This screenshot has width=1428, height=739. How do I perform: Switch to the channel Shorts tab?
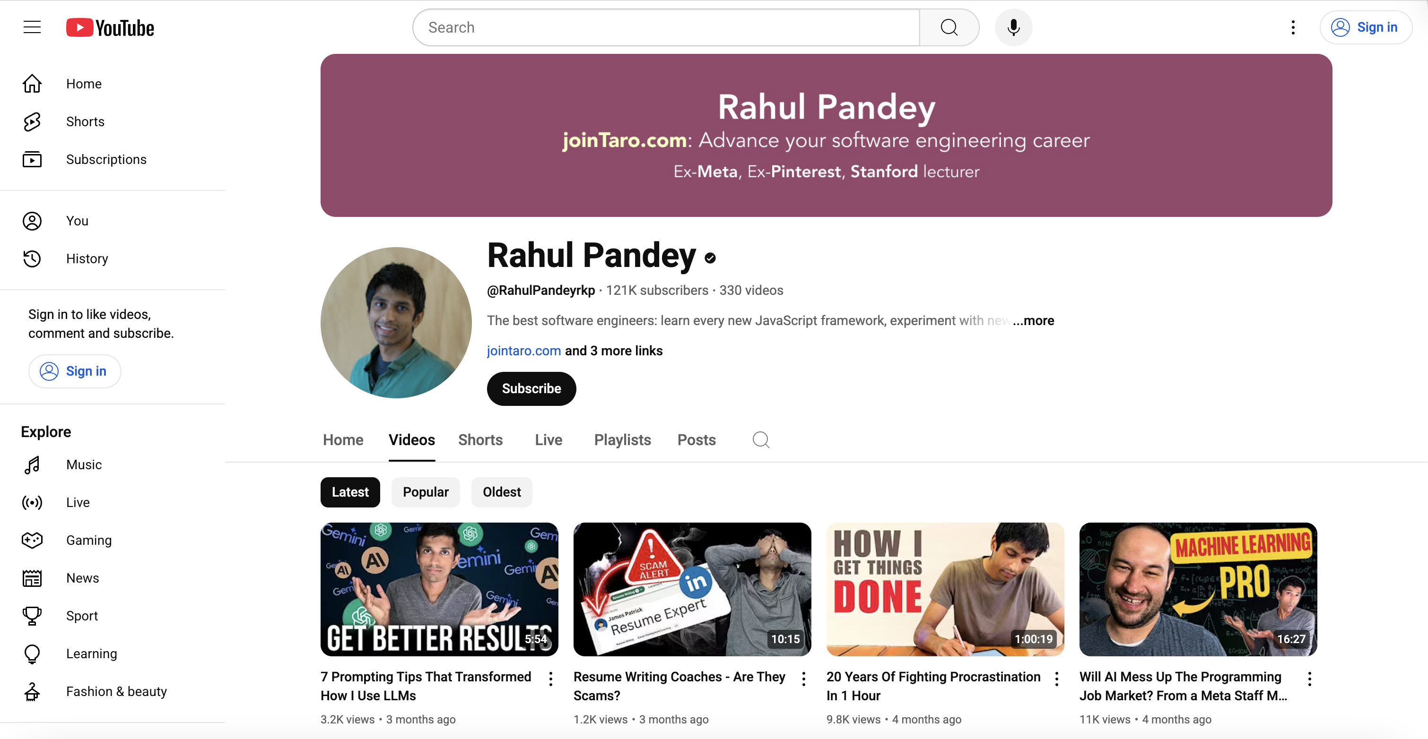[480, 440]
